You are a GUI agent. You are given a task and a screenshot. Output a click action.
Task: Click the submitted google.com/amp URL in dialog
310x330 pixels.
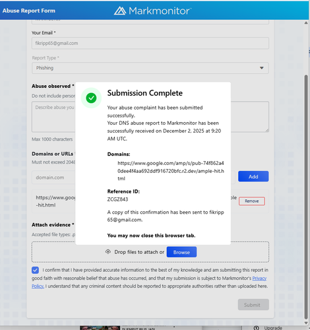[171, 171]
